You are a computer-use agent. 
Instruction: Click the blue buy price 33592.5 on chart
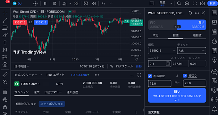tap(41, 22)
